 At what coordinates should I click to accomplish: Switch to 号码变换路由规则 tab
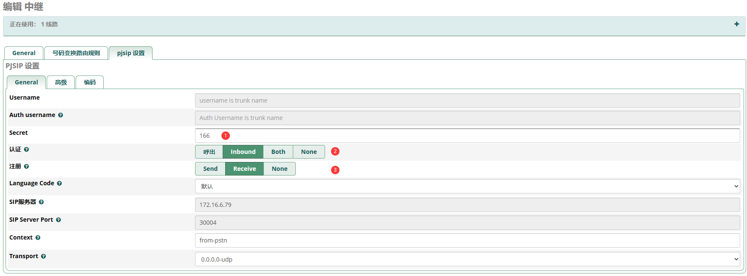(76, 53)
